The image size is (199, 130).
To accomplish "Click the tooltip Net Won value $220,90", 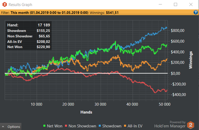I will (43, 47).
